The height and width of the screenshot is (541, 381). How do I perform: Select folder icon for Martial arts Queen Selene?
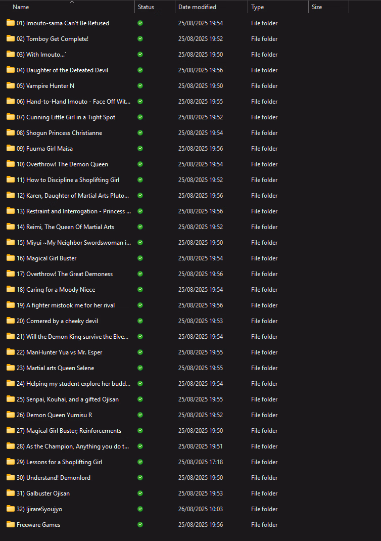pos(10,368)
